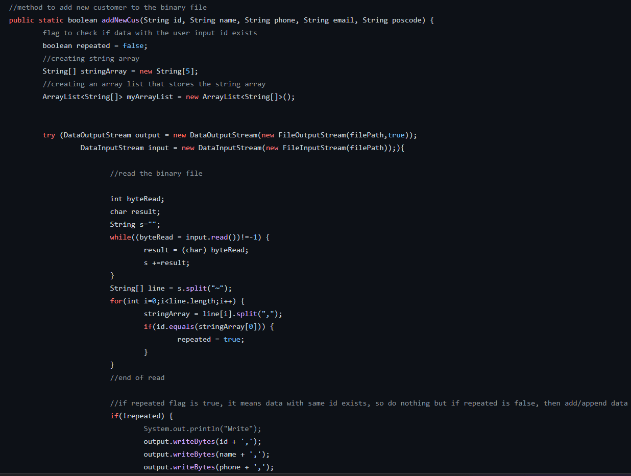Image resolution: width=631 pixels, height=476 pixels.
Task: Click the 'if(!repeated)' condition
Action: 141,416
